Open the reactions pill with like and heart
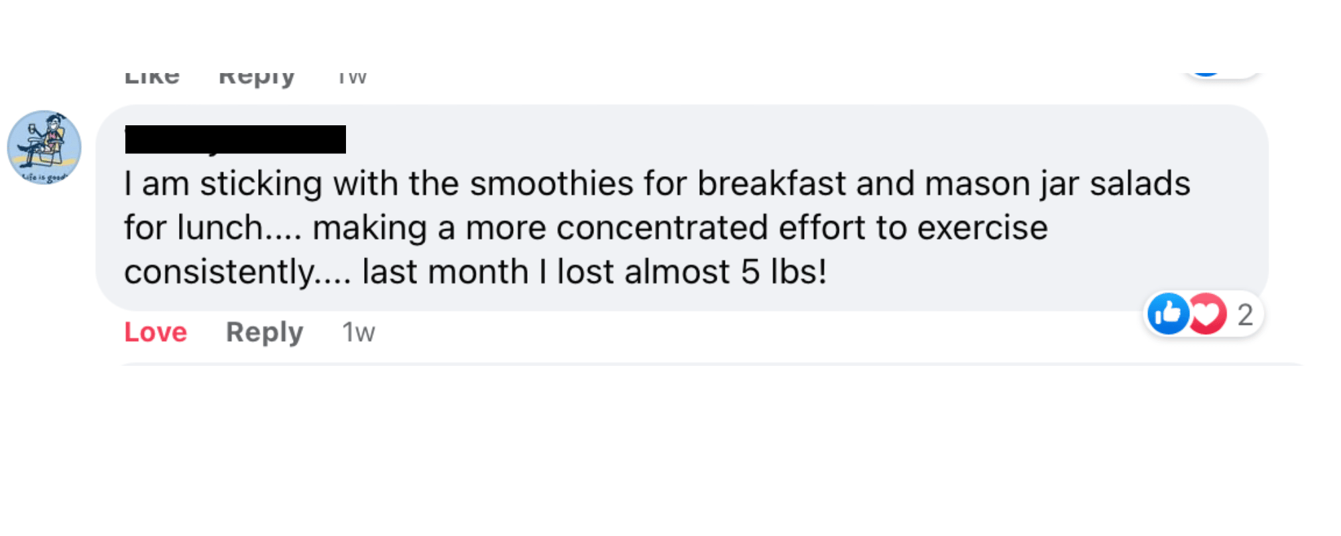This screenshot has width=1341, height=536. pos(1204,314)
